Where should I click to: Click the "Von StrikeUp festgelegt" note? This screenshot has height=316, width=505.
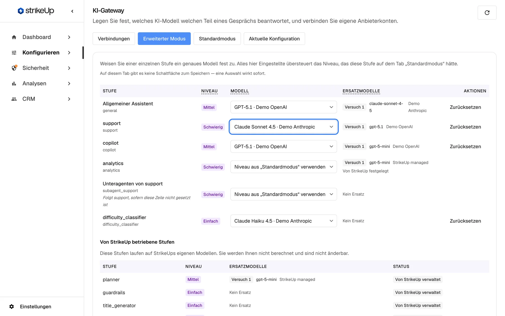pyautogui.click(x=365, y=171)
